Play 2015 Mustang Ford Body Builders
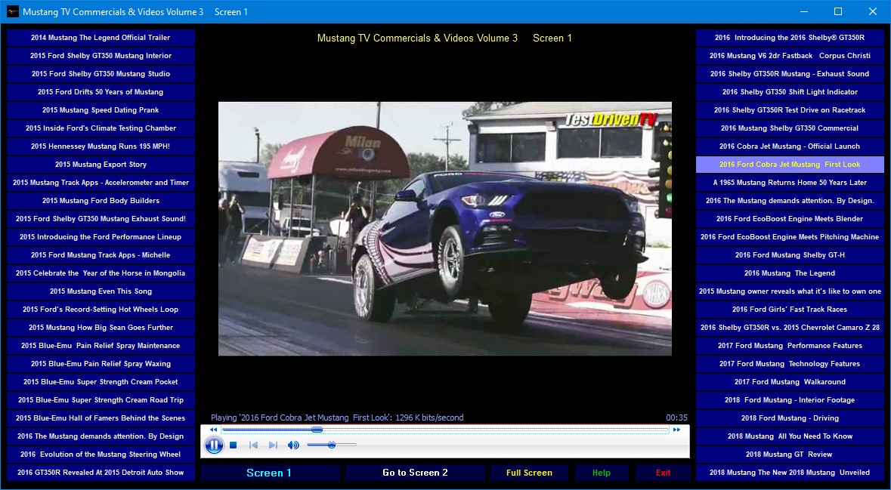The width and height of the screenshot is (891, 490). [101, 201]
